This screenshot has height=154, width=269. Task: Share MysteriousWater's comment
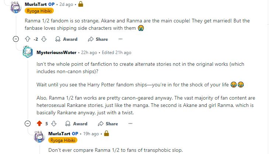[108, 123]
